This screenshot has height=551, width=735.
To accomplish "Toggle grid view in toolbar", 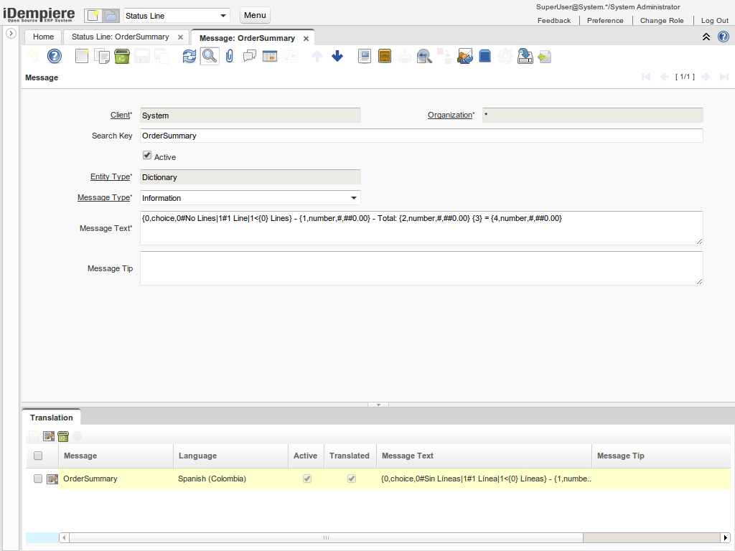I will coord(270,56).
